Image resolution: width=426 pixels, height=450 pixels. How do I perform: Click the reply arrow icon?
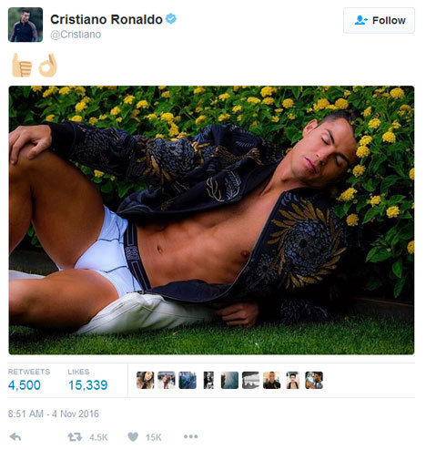click(x=15, y=437)
